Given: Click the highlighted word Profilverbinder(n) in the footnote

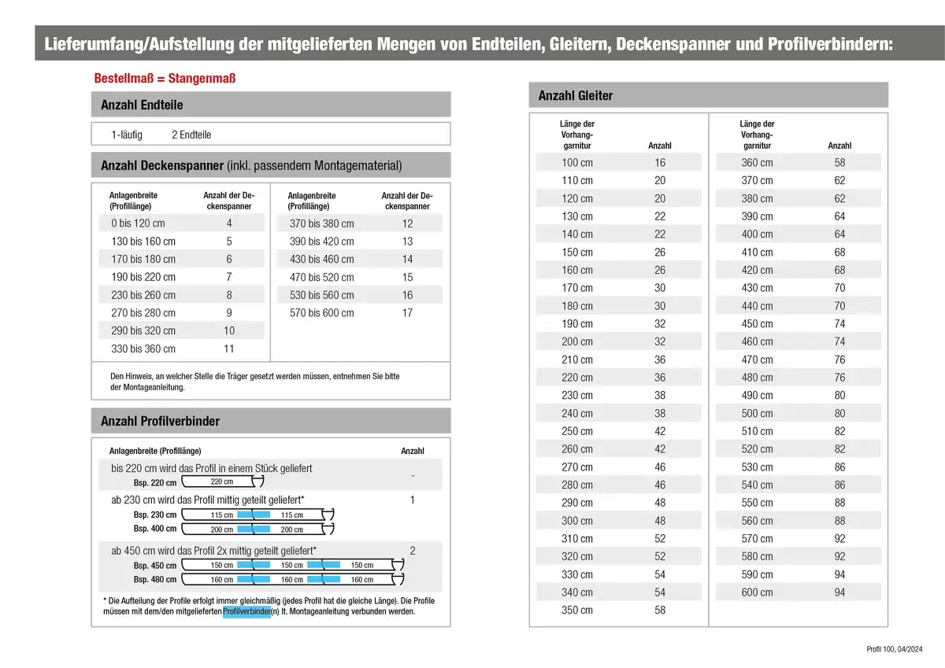Looking at the screenshot, I should tap(247, 611).
